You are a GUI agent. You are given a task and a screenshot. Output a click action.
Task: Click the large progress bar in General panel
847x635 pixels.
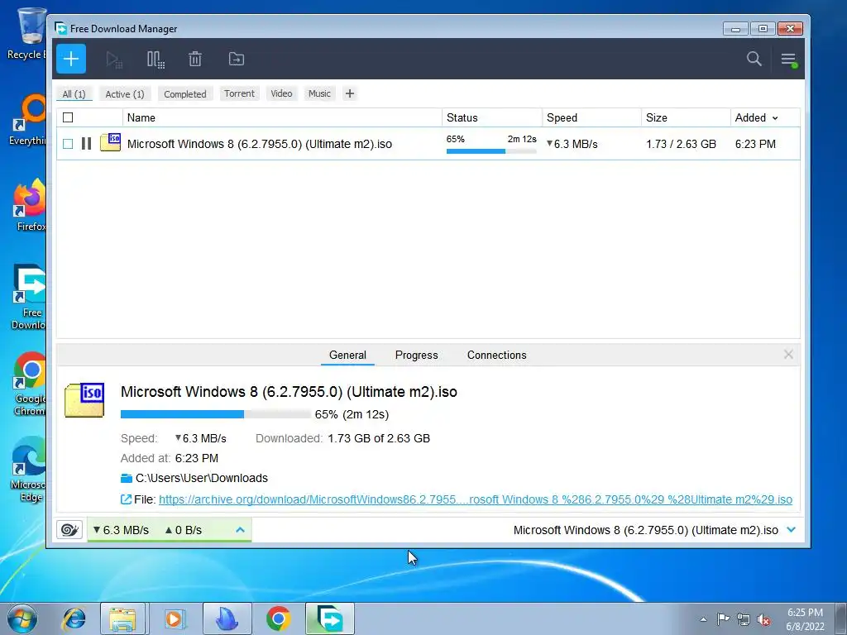pyautogui.click(x=216, y=414)
